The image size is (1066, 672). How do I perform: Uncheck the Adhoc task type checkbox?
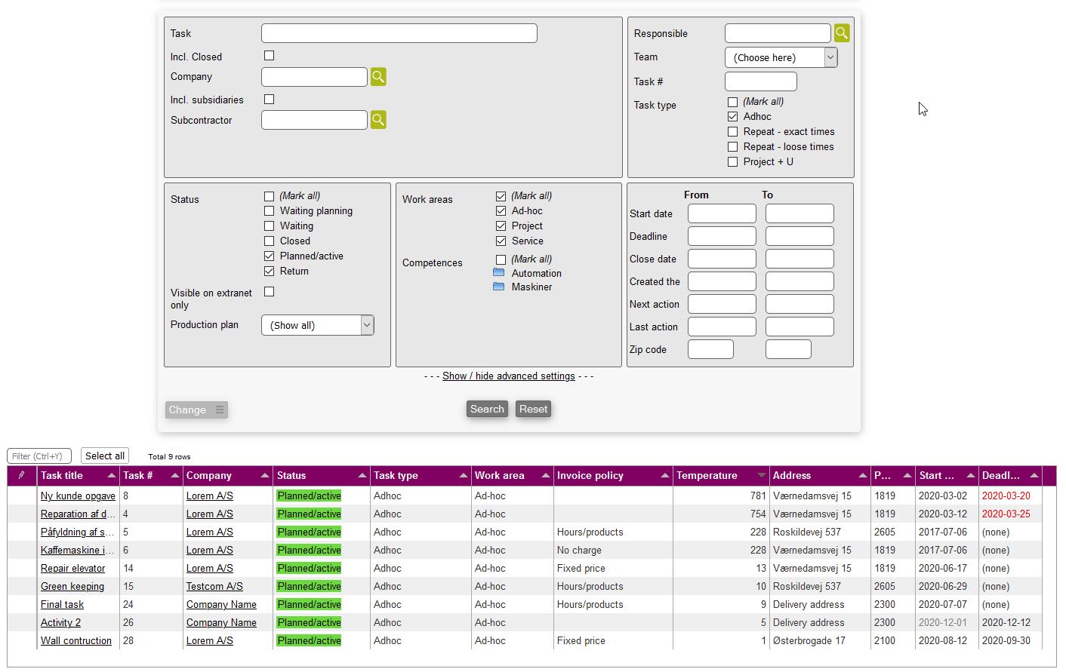(732, 117)
